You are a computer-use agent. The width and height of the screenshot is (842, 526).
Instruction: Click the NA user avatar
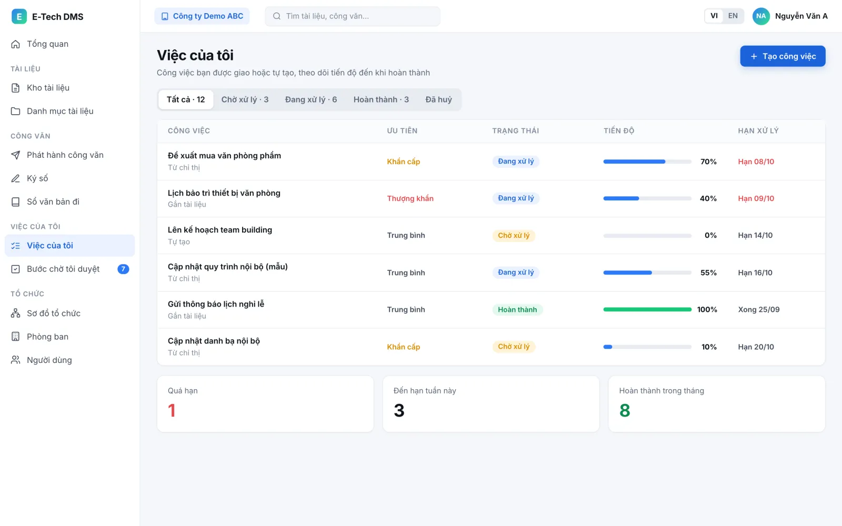tap(761, 16)
